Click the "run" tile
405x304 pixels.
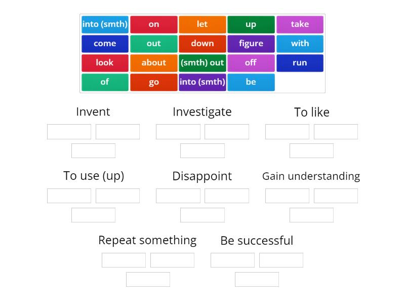coord(300,62)
